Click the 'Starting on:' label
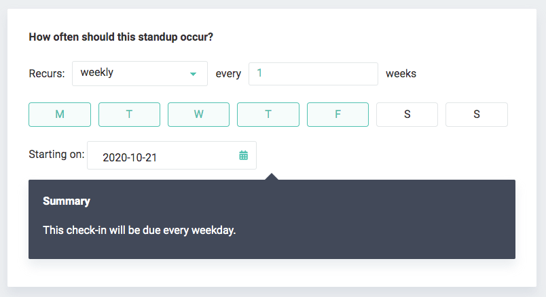This screenshot has height=297, width=546. click(56, 154)
